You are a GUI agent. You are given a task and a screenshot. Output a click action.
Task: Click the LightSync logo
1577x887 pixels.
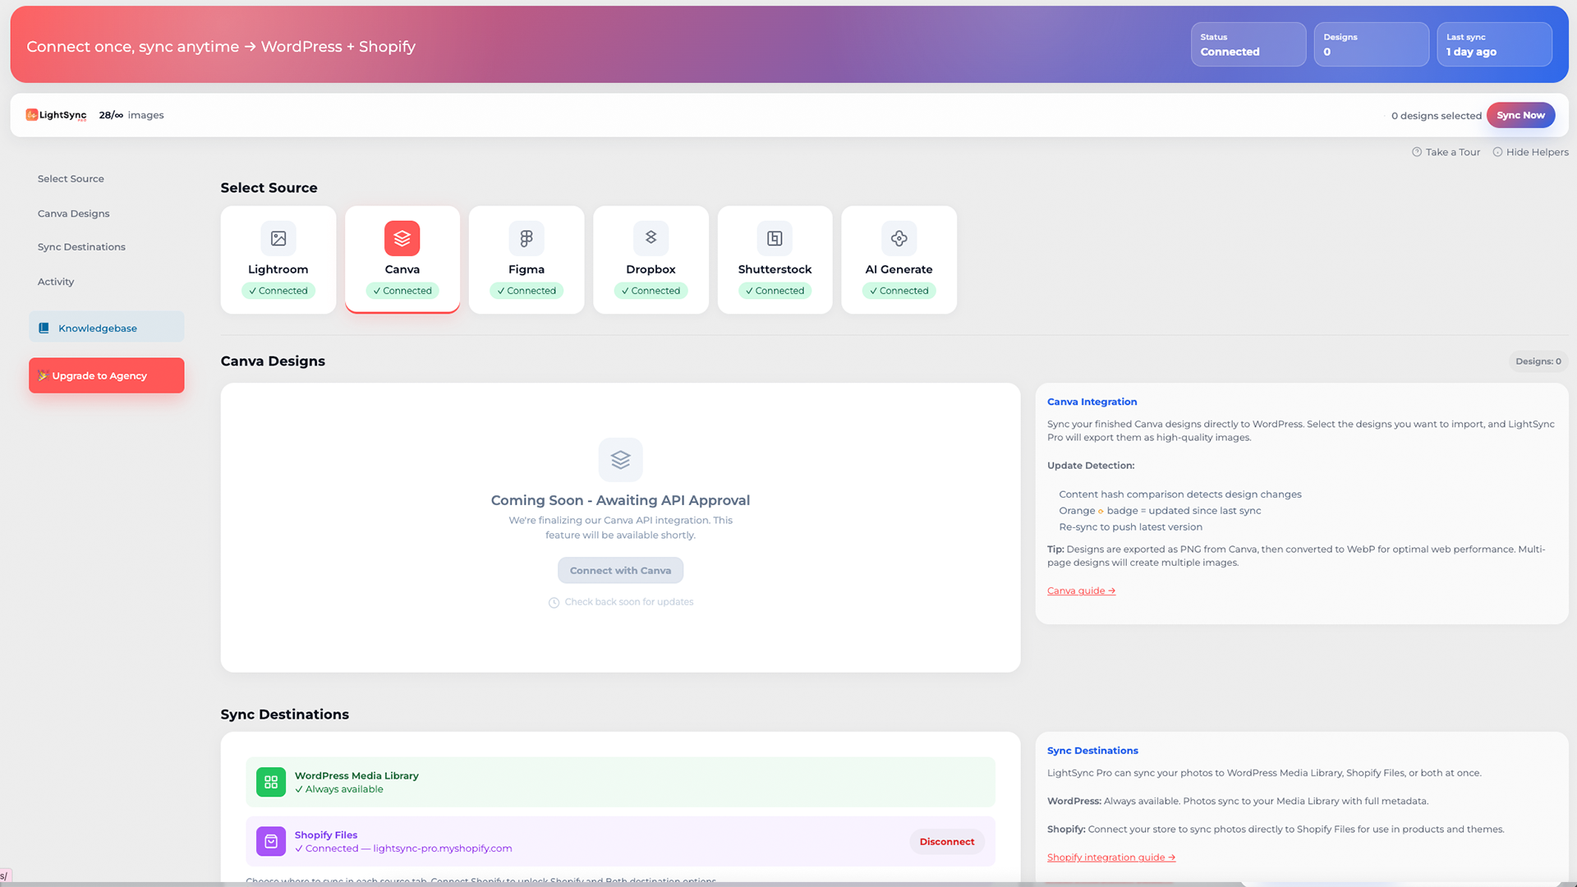tap(56, 115)
